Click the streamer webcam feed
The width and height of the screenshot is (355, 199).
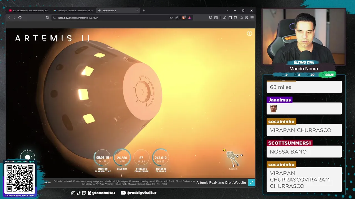[304, 36]
